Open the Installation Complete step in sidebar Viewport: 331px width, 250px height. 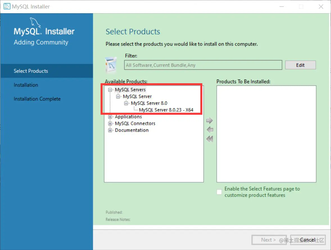point(37,99)
